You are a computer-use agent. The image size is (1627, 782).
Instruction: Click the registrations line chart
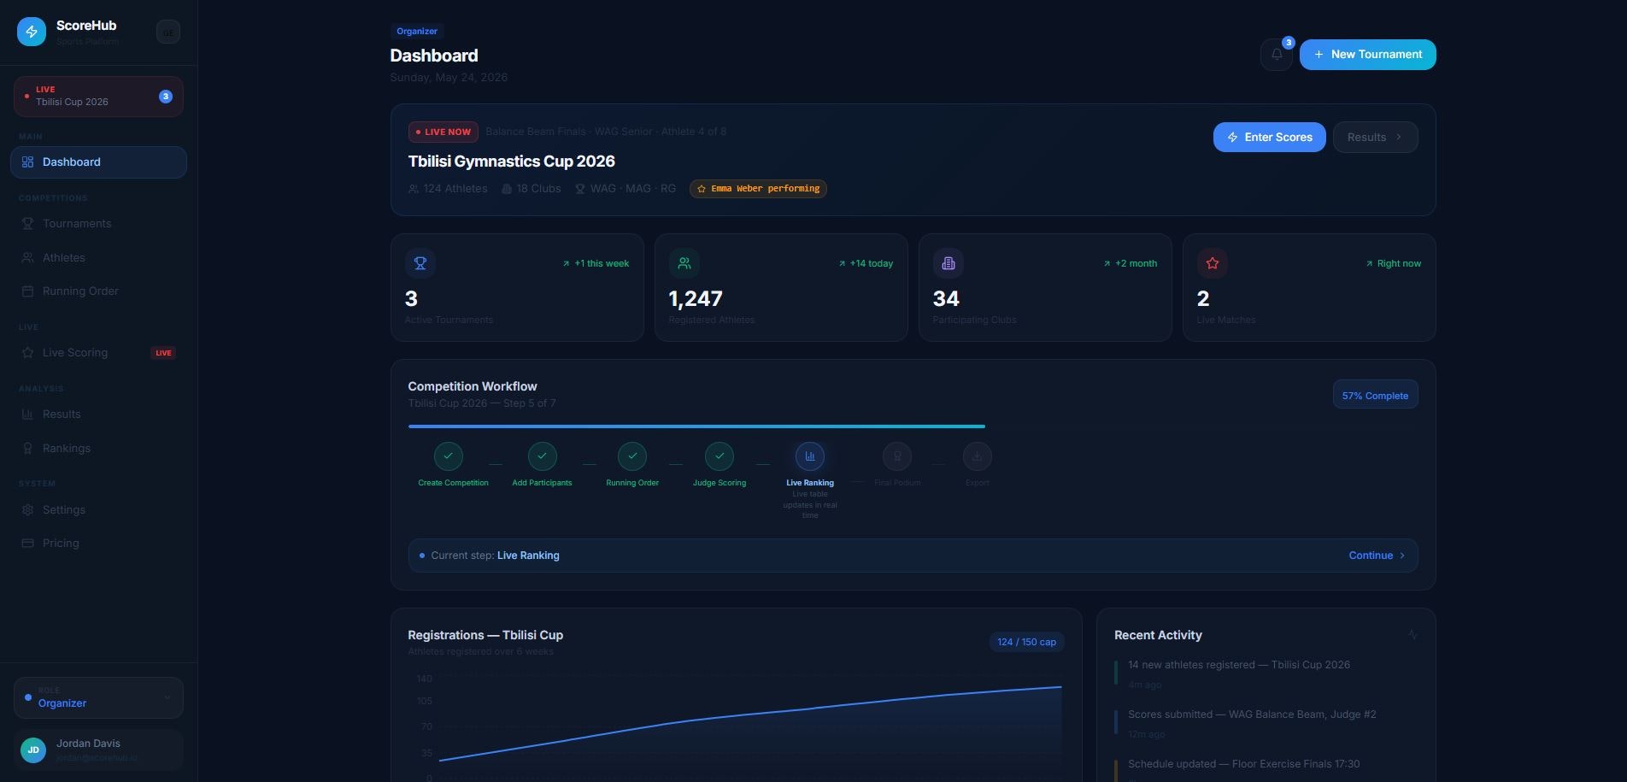750,726
